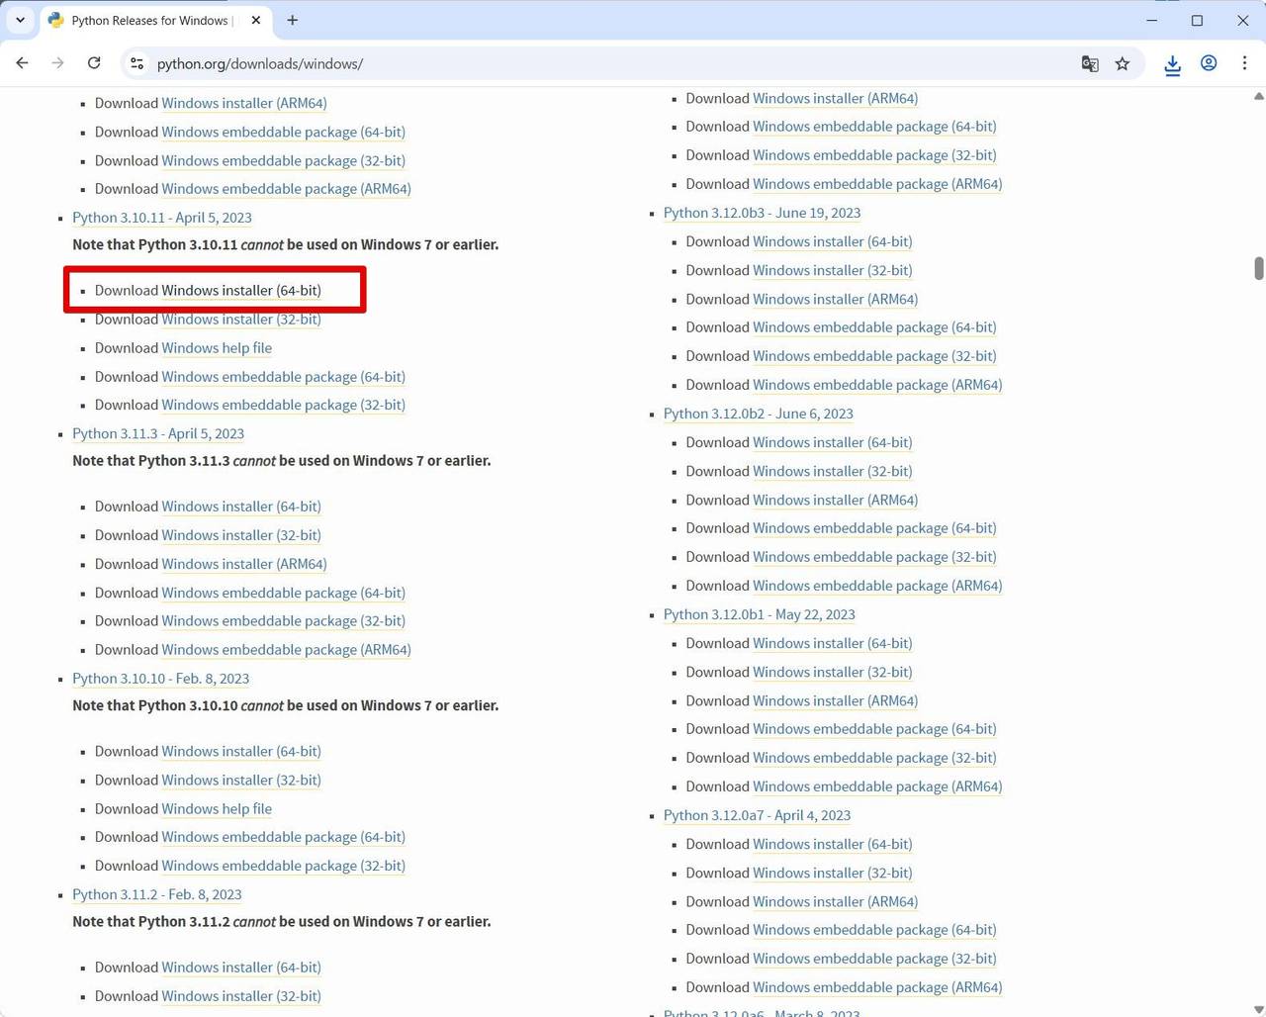Select the Python Releases for Windows tab

click(x=156, y=21)
